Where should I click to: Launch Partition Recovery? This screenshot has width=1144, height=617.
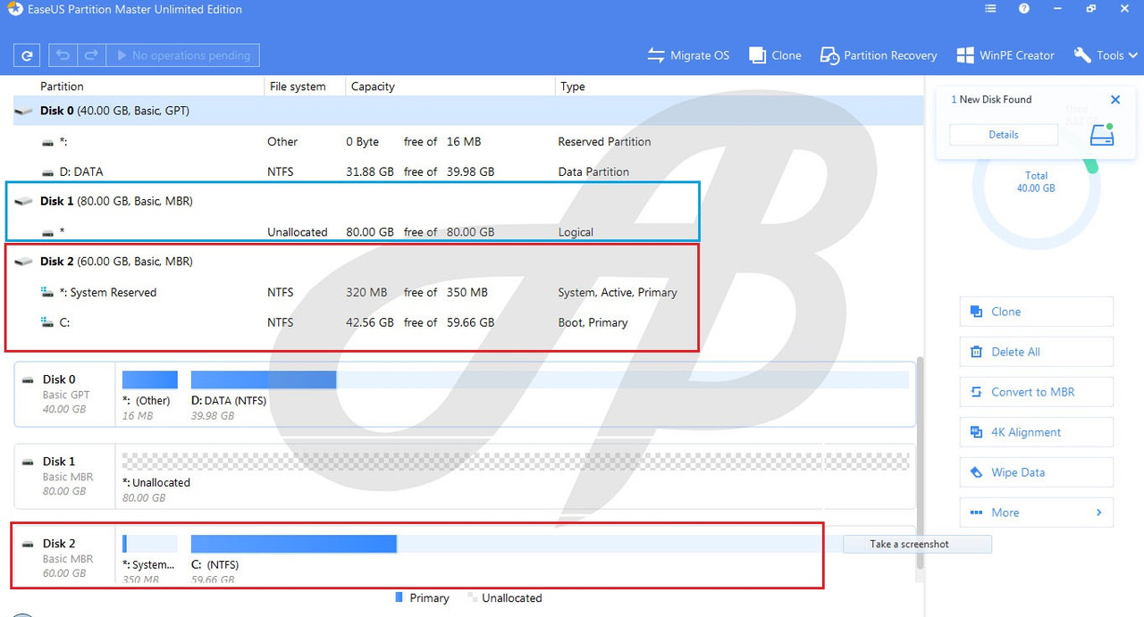[x=879, y=55]
